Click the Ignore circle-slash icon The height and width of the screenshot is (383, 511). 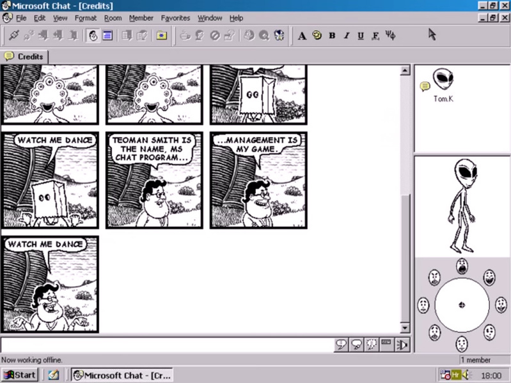coord(215,35)
